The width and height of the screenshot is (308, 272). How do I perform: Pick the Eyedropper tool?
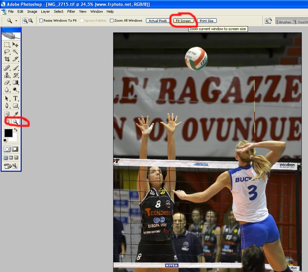tap(15, 114)
